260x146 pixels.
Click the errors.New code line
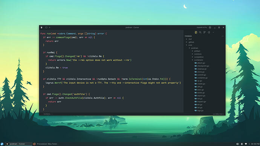(90, 60)
